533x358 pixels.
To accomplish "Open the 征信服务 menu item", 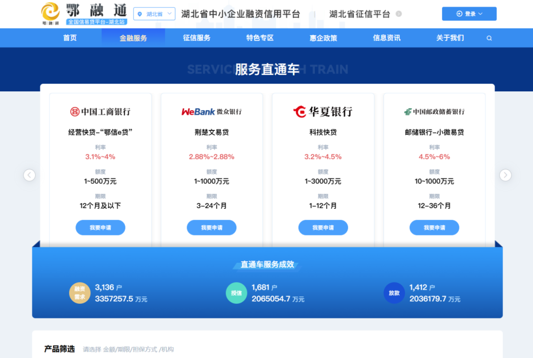I will (x=196, y=38).
